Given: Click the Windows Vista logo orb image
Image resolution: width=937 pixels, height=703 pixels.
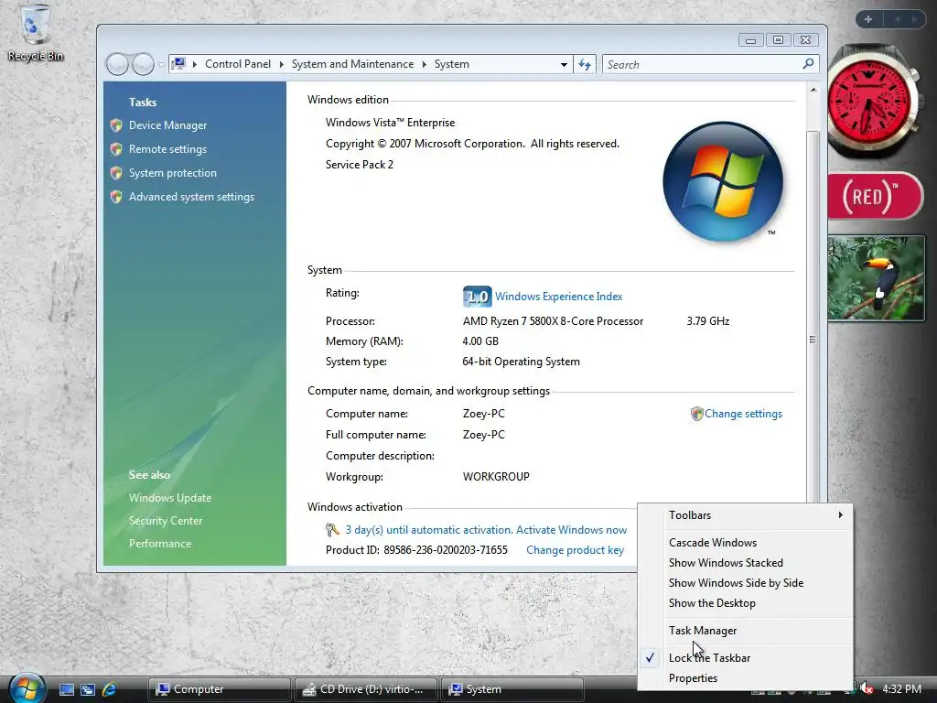Looking at the screenshot, I should point(723,182).
